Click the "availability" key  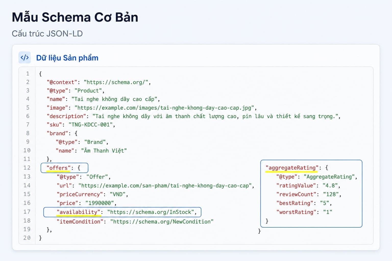coord(78,212)
